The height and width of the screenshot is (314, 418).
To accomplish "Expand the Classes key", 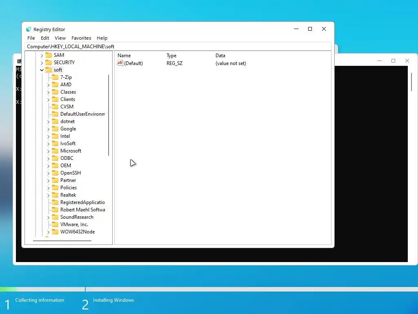I will click(48, 92).
